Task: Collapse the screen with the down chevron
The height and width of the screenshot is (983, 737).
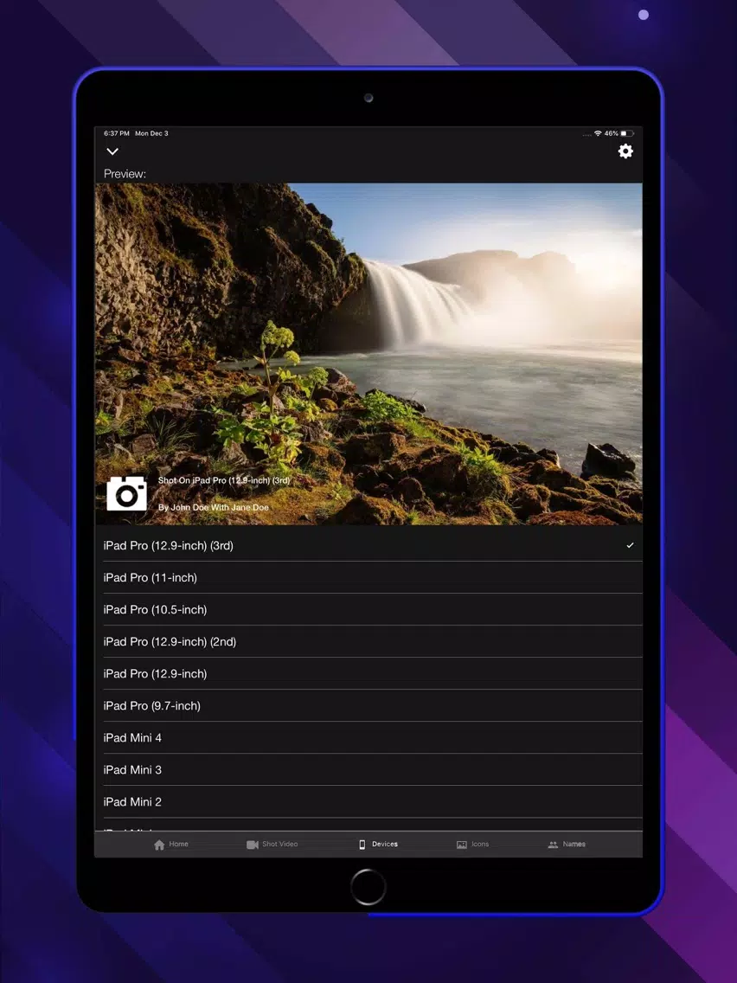Action: [112, 151]
